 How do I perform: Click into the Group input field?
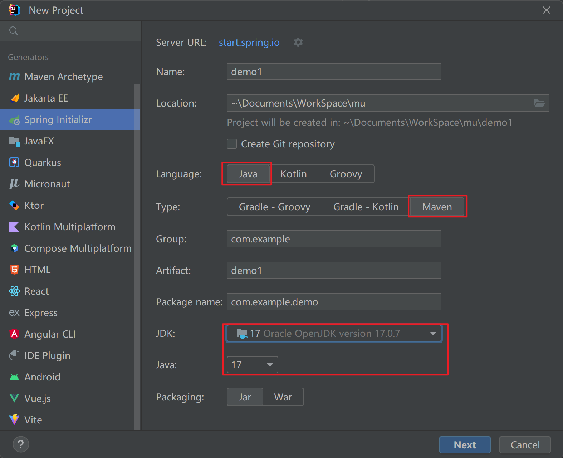pyautogui.click(x=333, y=239)
